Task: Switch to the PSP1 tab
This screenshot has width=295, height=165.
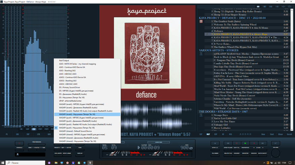Action: 40,129
